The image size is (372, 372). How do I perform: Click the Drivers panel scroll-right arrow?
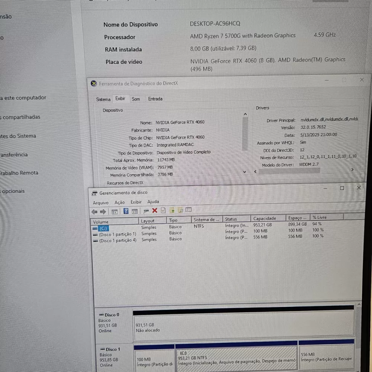tap(352, 169)
